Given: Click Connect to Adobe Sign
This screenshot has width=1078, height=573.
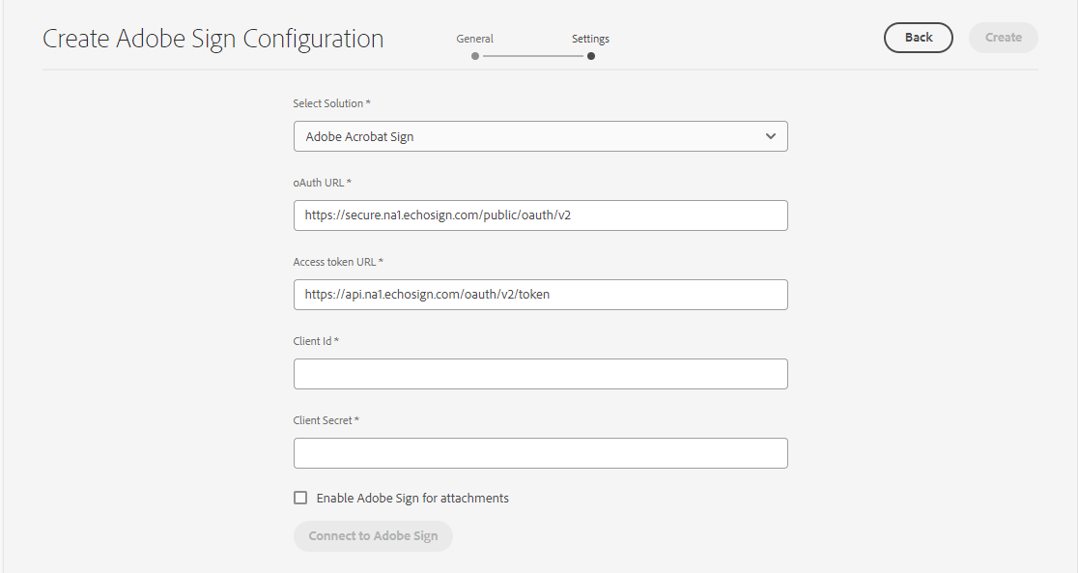Looking at the screenshot, I should point(373,536).
